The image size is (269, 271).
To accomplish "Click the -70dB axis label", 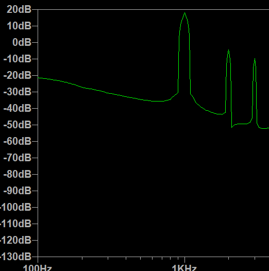I will click(18, 158).
